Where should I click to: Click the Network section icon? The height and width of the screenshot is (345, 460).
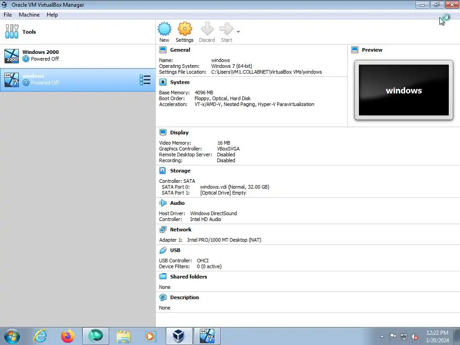click(x=163, y=230)
